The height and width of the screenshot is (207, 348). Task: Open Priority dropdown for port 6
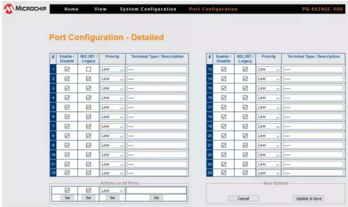point(112,117)
